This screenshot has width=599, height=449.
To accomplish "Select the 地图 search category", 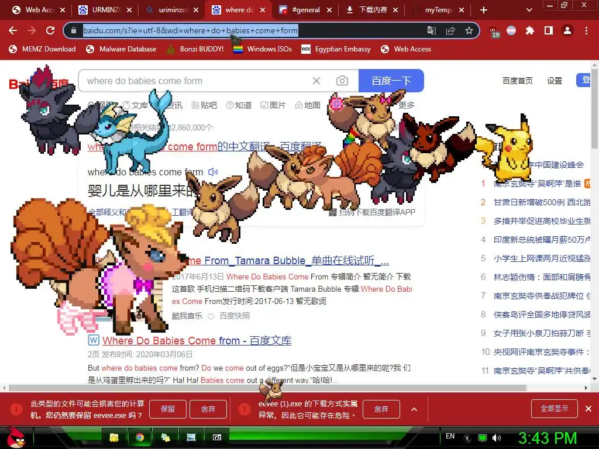I will point(308,105).
